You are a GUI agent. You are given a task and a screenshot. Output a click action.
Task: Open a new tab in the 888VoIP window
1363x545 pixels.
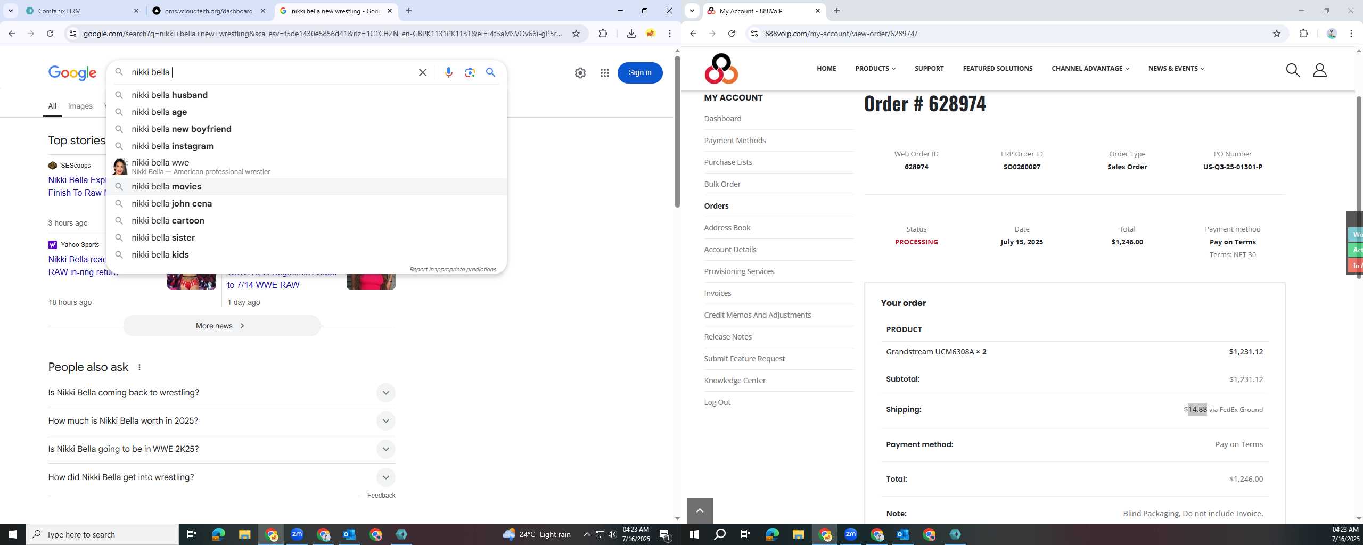tap(836, 11)
